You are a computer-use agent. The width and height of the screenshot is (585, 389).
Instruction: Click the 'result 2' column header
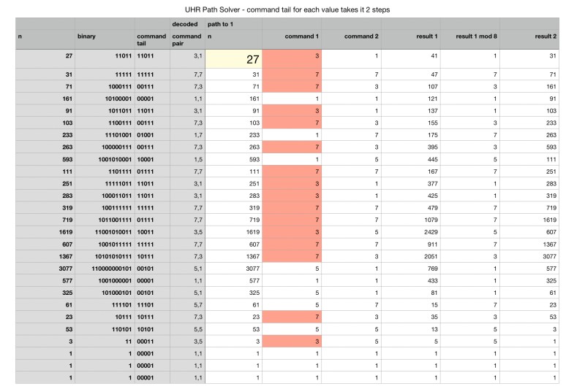(529, 34)
